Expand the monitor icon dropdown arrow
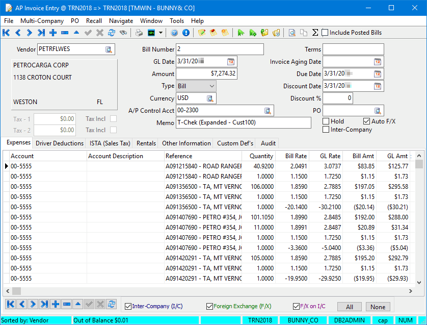 click(x=161, y=33)
